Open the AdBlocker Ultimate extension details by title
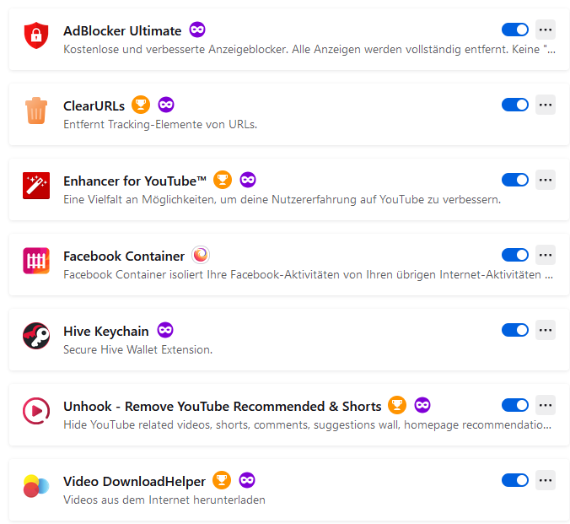Screen dimensions: 570x524 coord(122,31)
